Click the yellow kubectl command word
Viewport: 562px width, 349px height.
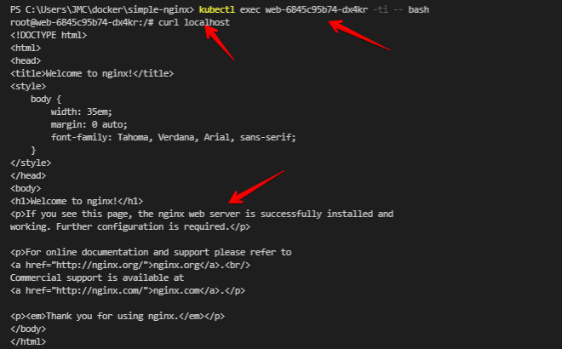[x=216, y=9]
